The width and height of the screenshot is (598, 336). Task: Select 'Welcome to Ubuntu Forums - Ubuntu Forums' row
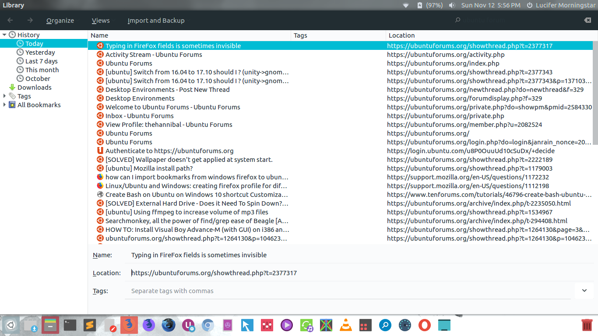[x=340, y=107]
